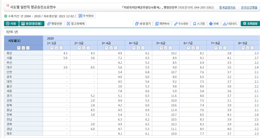Sort 8←9급 column ascending

point(243,48)
